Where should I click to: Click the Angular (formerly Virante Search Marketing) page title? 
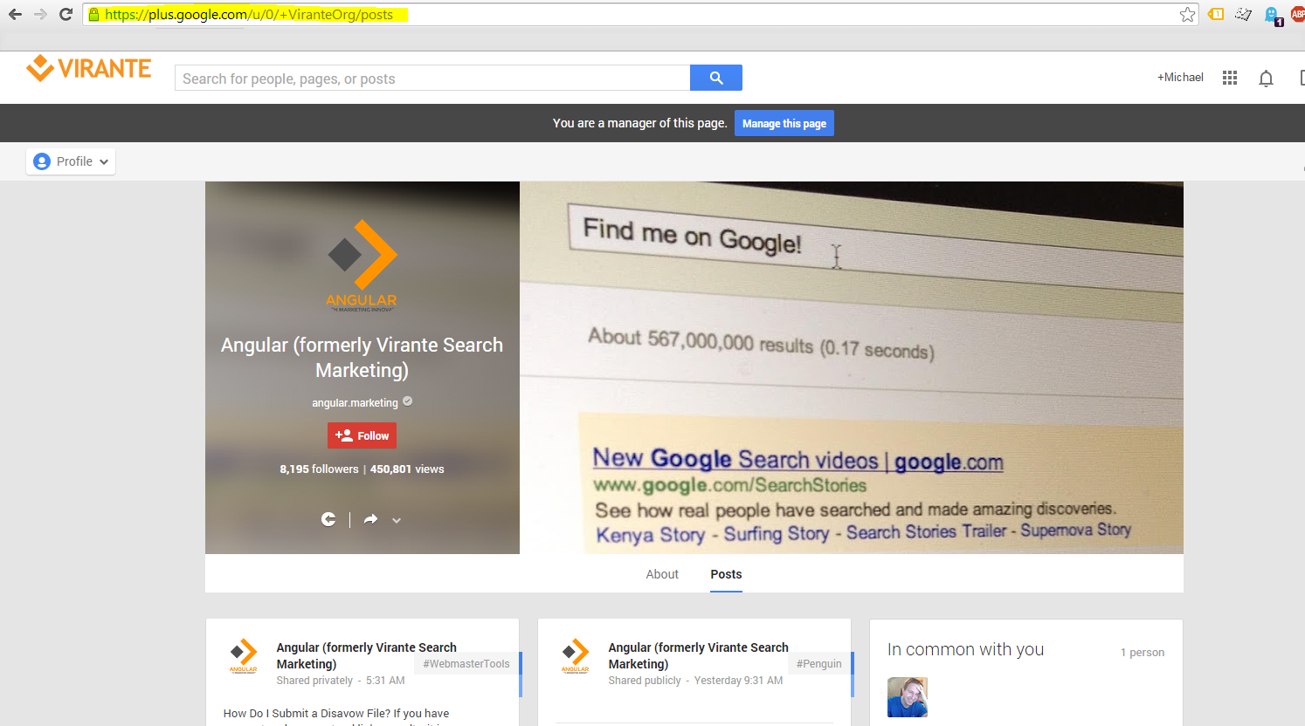[x=362, y=358]
